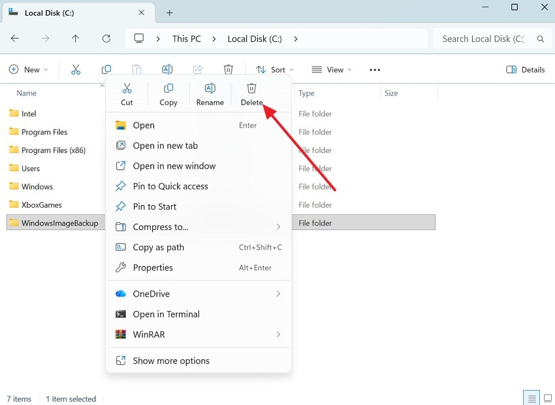This screenshot has width=555, height=405.
Task: Open the New dropdown
Action: pos(28,70)
